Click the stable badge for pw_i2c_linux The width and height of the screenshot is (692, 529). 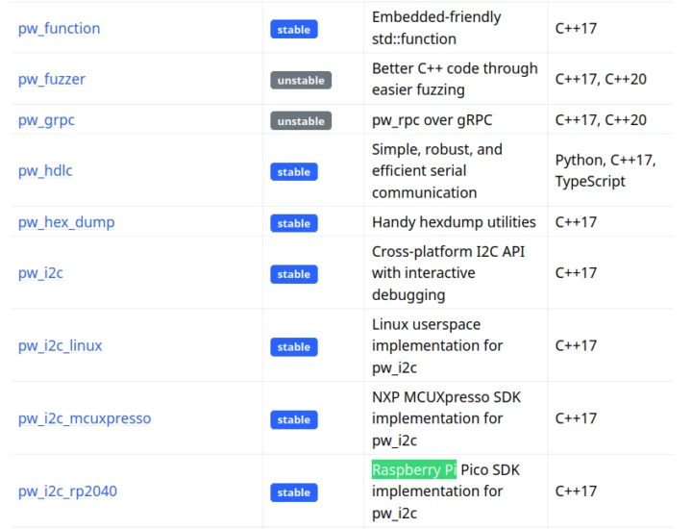pos(293,346)
